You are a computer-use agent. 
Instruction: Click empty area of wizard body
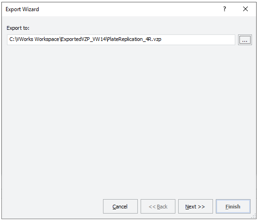point(129,115)
